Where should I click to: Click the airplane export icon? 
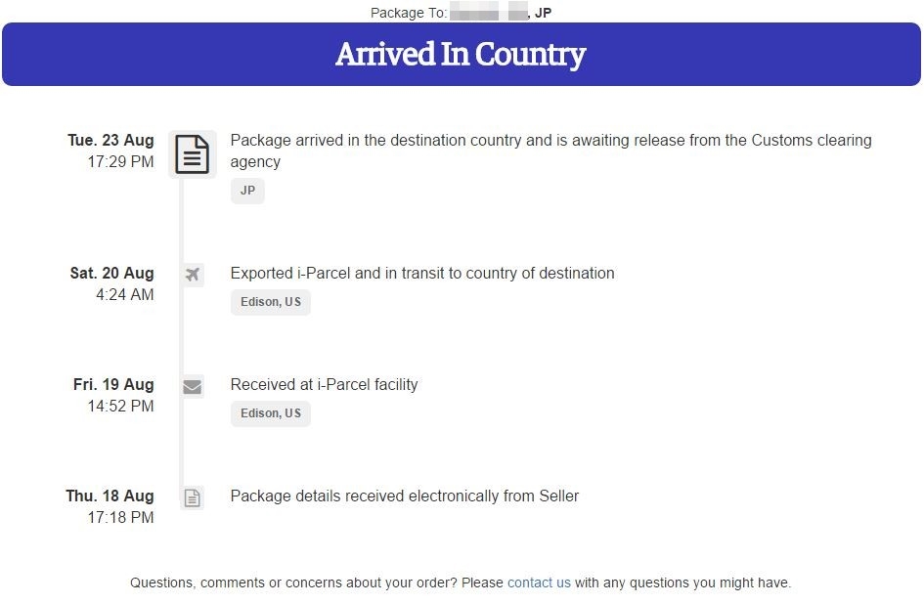(193, 275)
